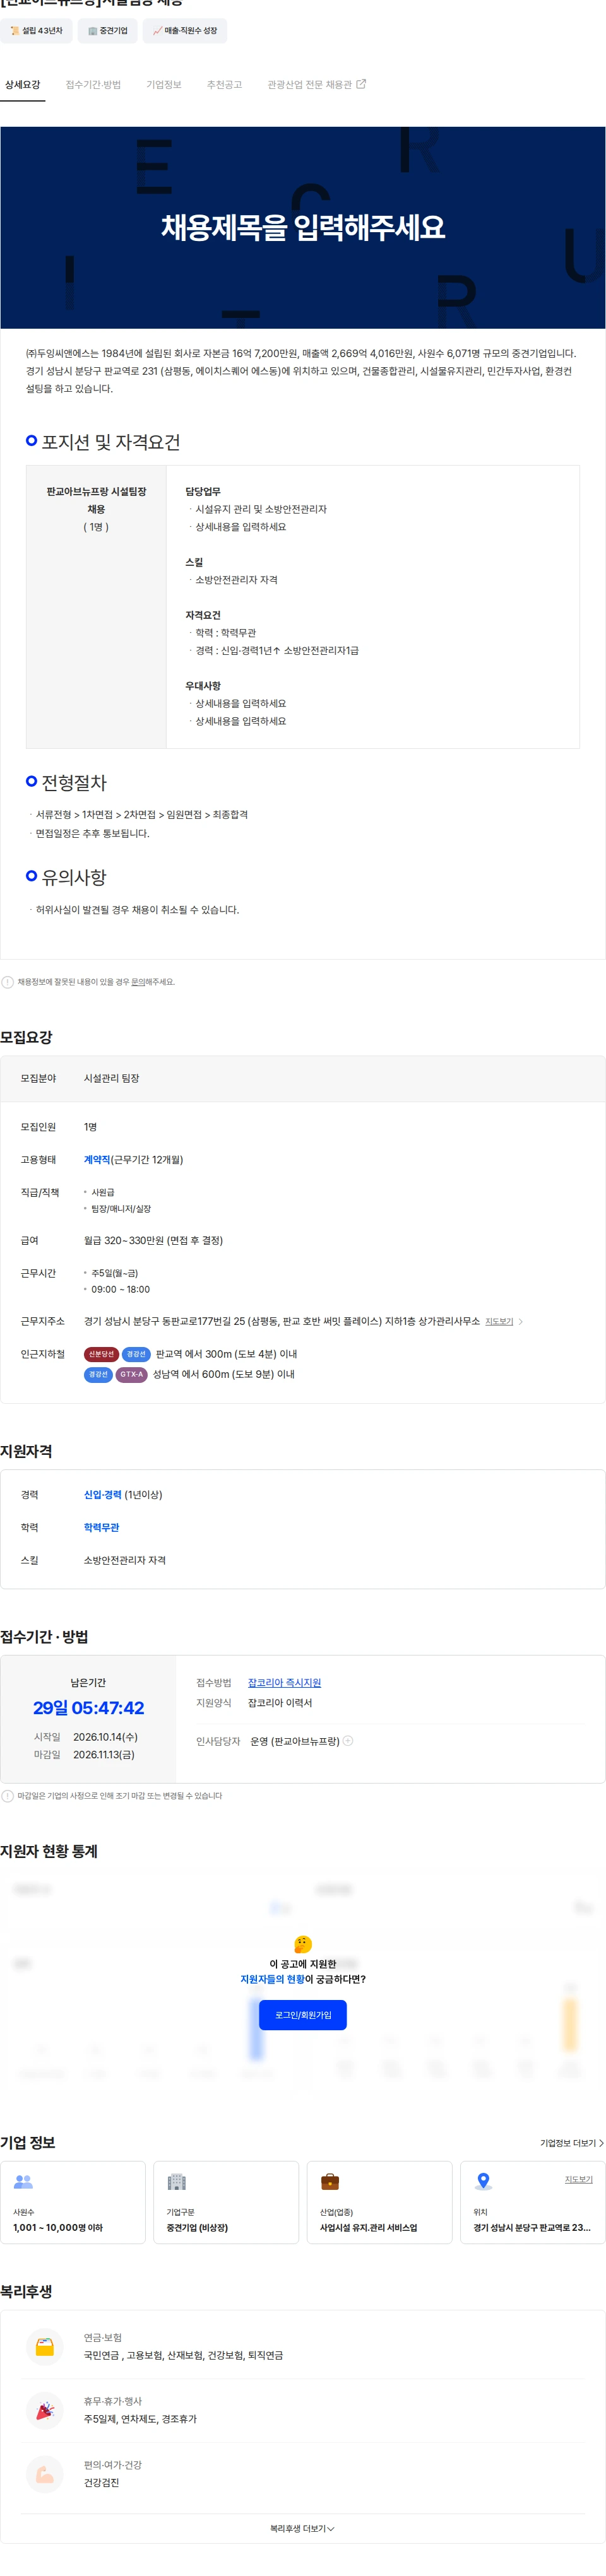
Task: Expand the 인사담당자 운영 contact details
Action: tap(348, 1741)
